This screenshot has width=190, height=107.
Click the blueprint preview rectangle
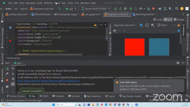click(x=159, y=47)
